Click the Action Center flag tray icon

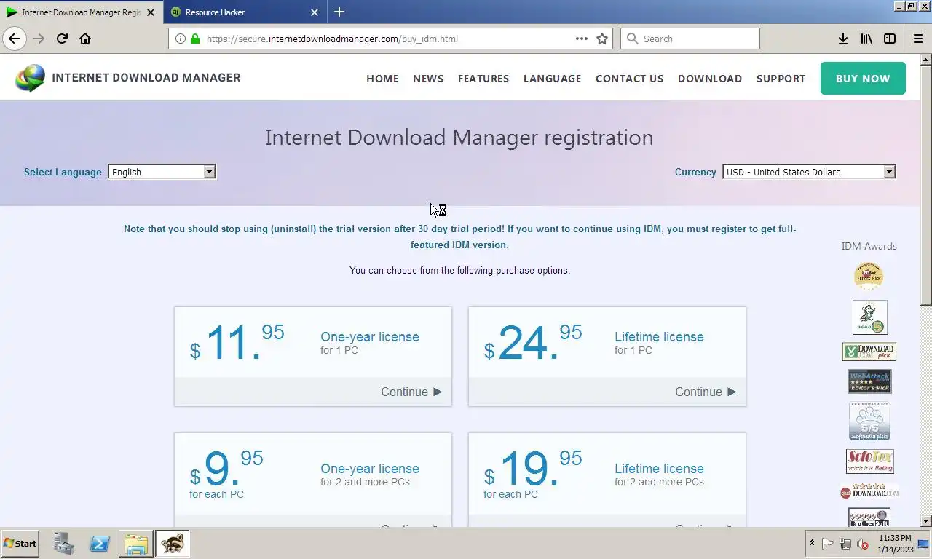click(828, 544)
